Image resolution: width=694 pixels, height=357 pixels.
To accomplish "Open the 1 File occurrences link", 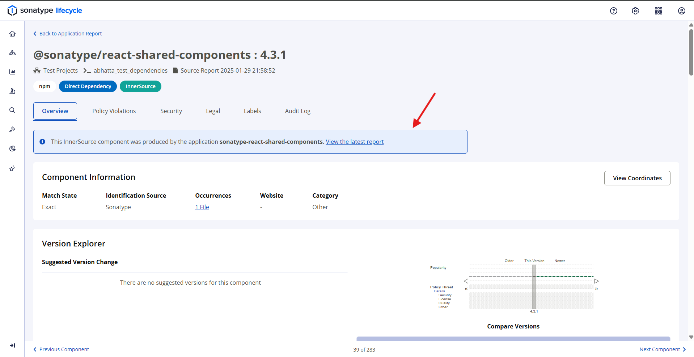I will [x=202, y=207].
